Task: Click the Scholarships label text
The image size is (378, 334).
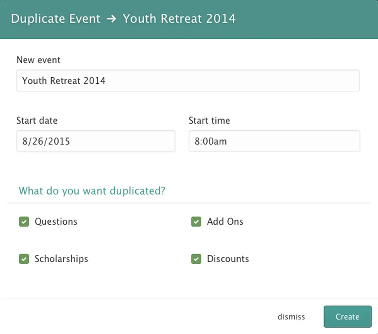Action: pos(61,259)
